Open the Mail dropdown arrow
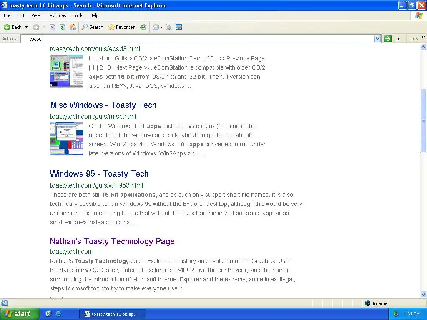Image resolution: width=427 pixels, height=320 pixels. point(161,27)
